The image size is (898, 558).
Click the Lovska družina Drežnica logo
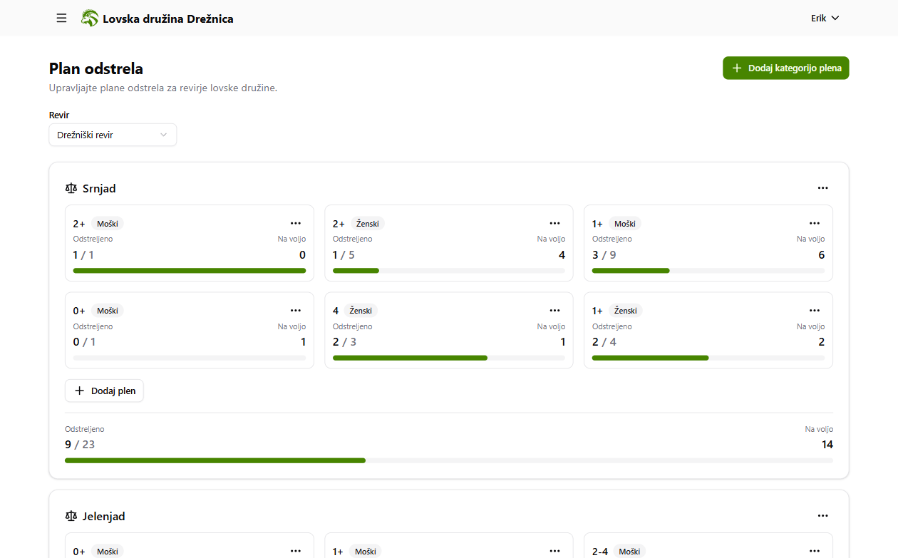coord(90,18)
